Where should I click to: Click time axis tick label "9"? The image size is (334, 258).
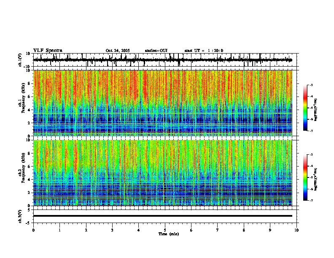tap(270, 230)
